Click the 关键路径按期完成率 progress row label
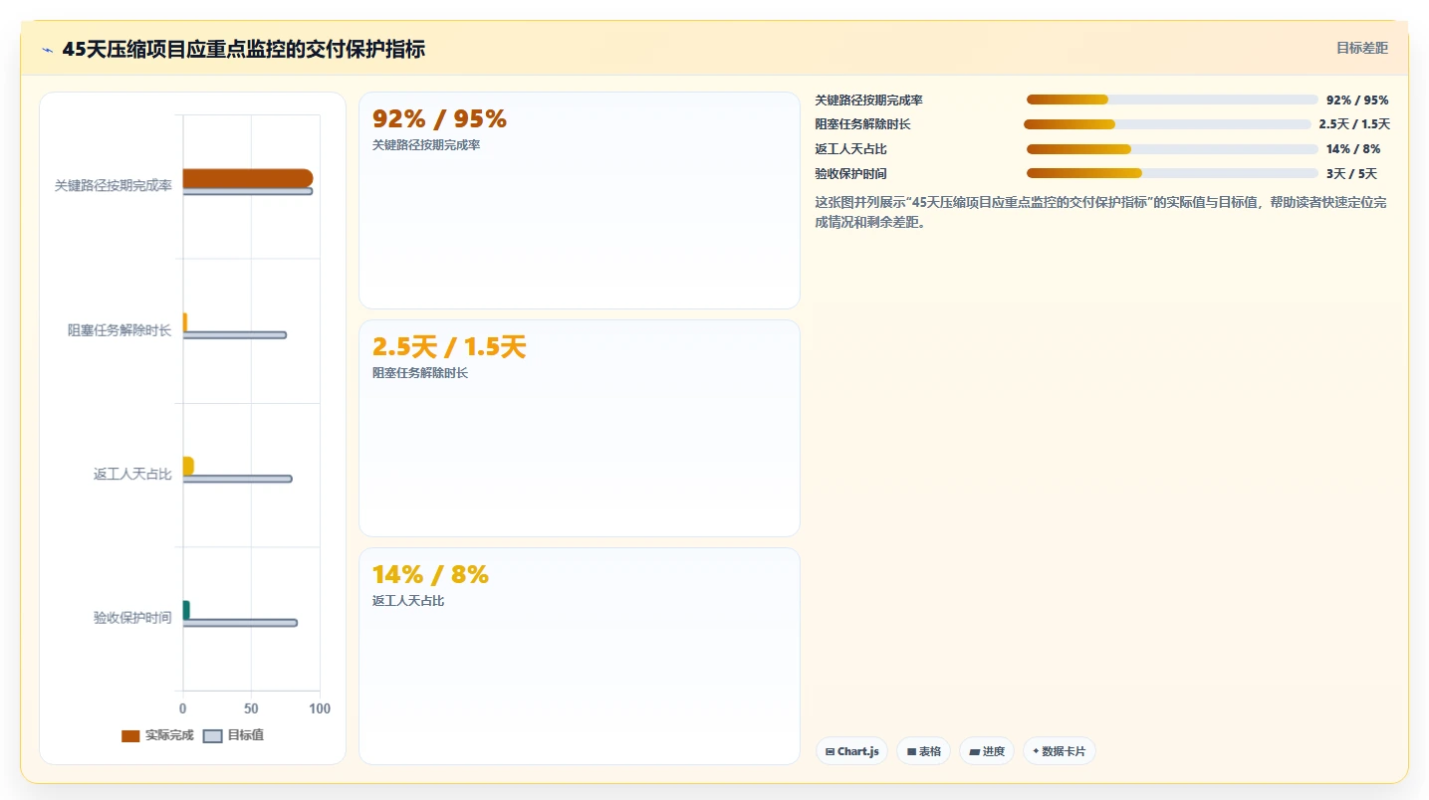 point(868,100)
